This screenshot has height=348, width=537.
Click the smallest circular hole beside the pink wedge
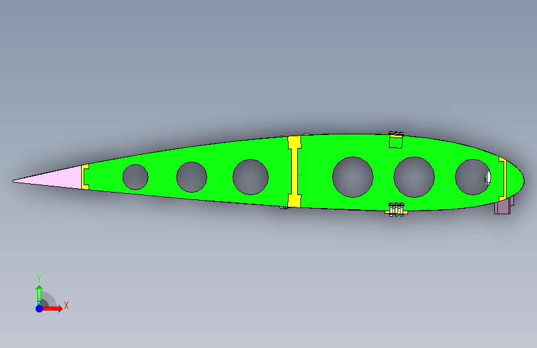point(135,176)
